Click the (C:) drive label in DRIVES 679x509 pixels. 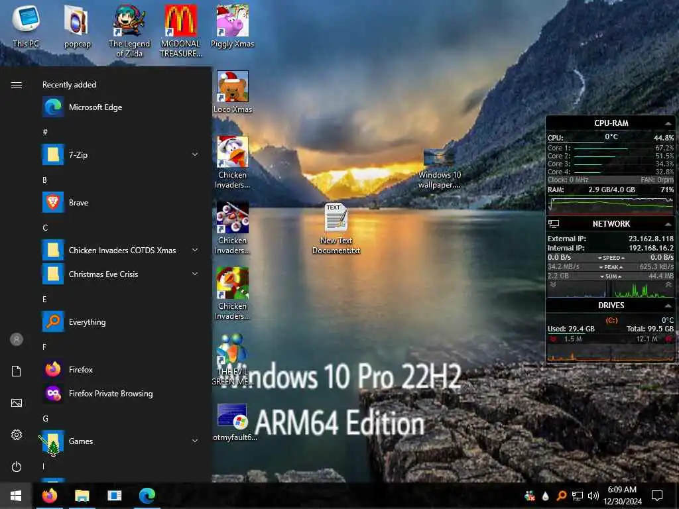pos(611,320)
